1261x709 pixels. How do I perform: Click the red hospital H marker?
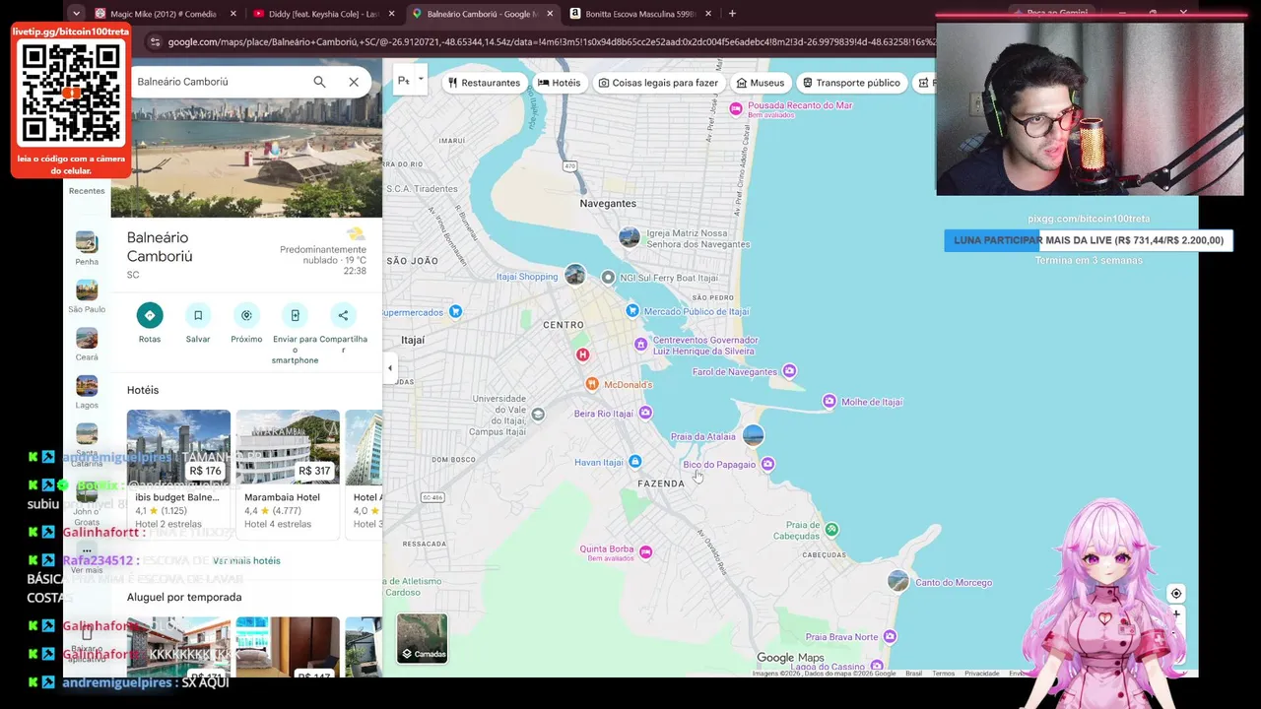(583, 354)
